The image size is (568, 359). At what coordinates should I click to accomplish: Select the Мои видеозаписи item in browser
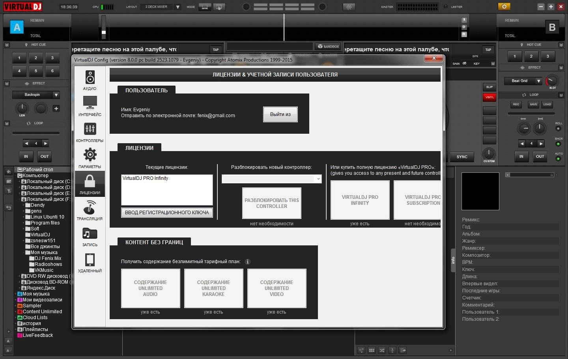pyautogui.click(x=39, y=300)
